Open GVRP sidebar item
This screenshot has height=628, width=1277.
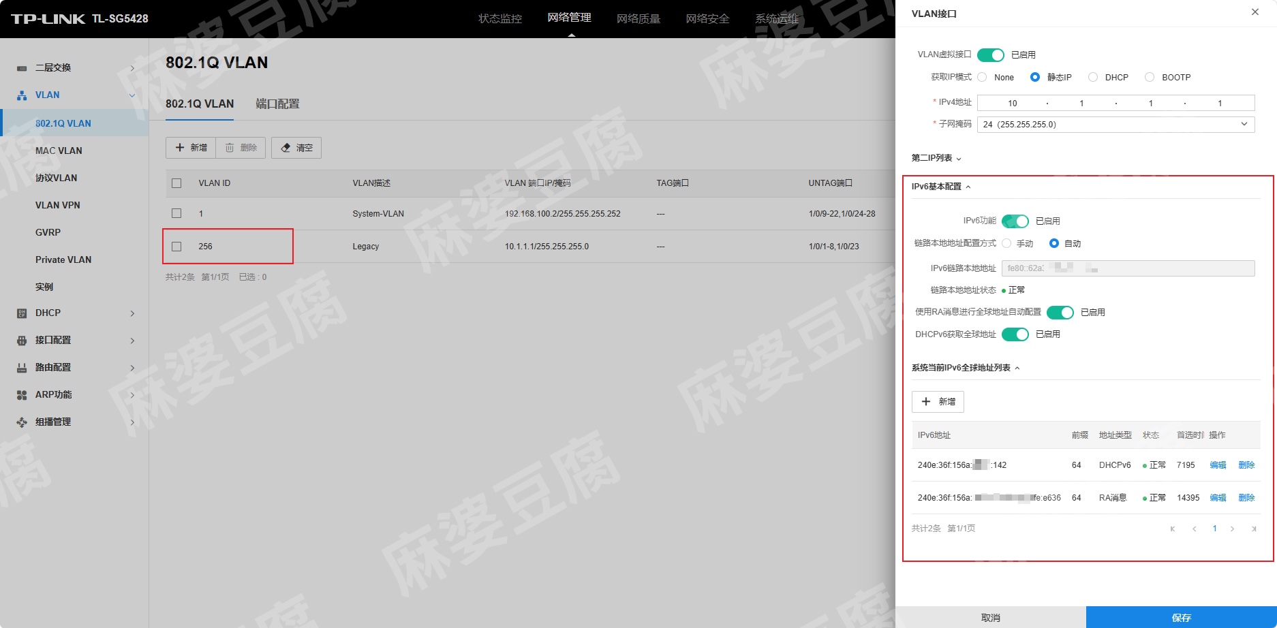(48, 232)
